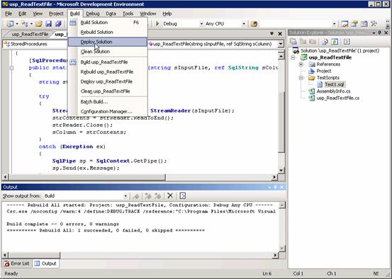Expand the References node in Solution Explorer
This screenshot has width=392, height=279.
[x=301, y=64]
